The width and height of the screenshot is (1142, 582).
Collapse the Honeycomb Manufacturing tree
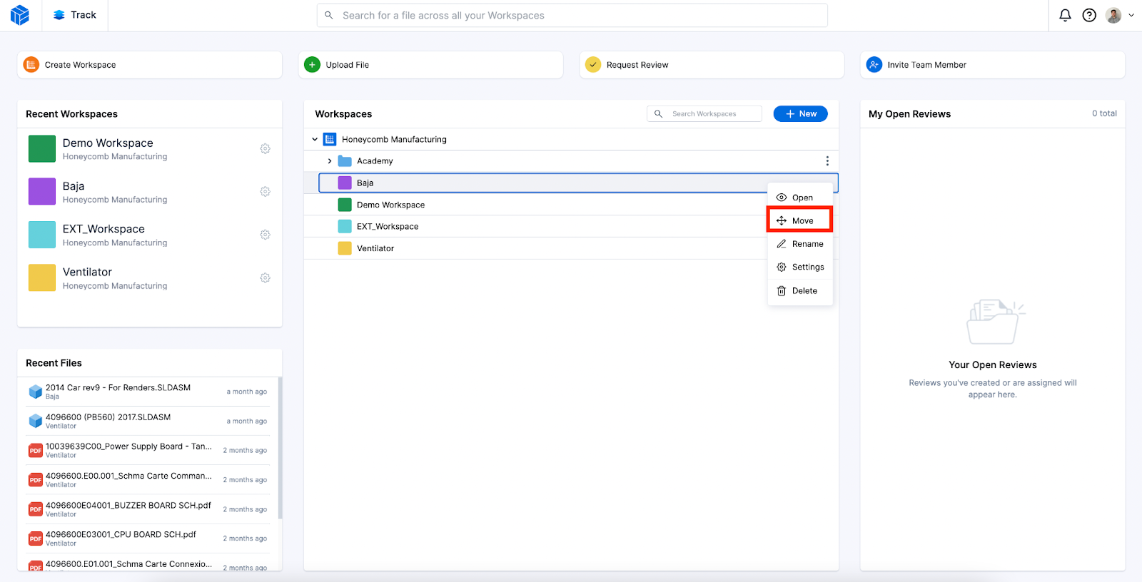click(x=315, y=140)
